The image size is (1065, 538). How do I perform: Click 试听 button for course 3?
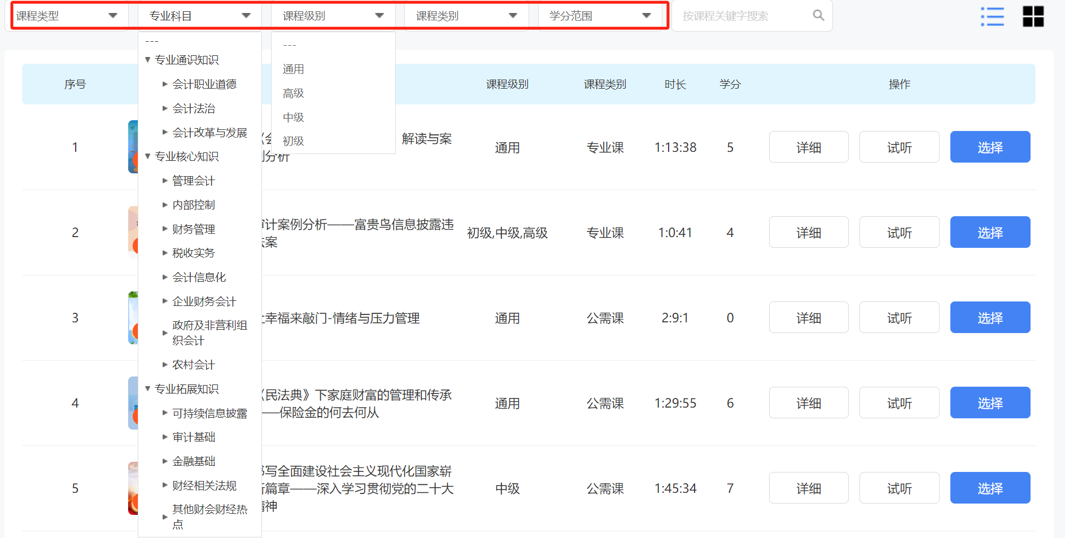click(899, 318)
